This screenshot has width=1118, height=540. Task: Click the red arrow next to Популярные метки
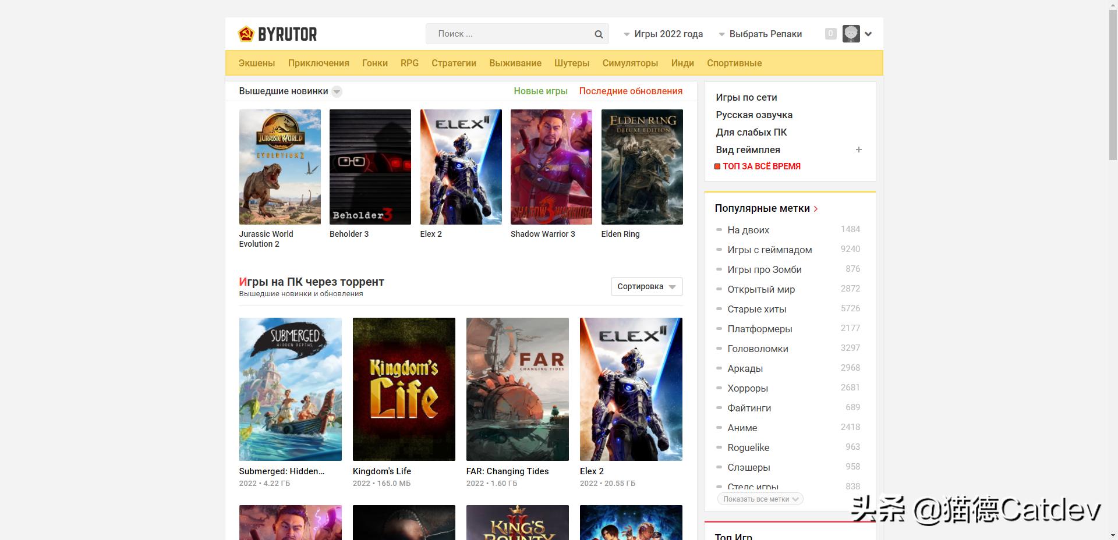coord(816,209)
